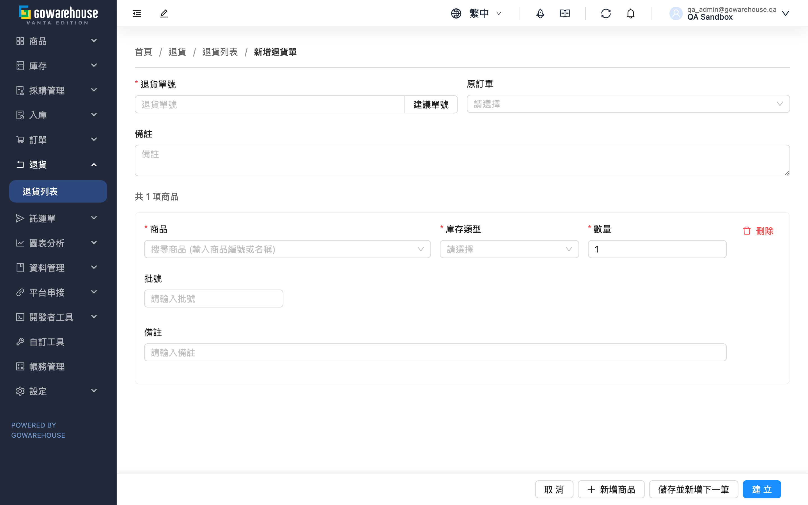
Task: Click the 請輸入備註 item note field
Action: 435,352
